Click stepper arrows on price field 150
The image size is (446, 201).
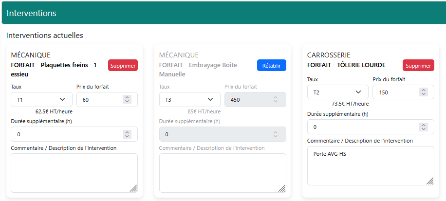tap(424, 92)
